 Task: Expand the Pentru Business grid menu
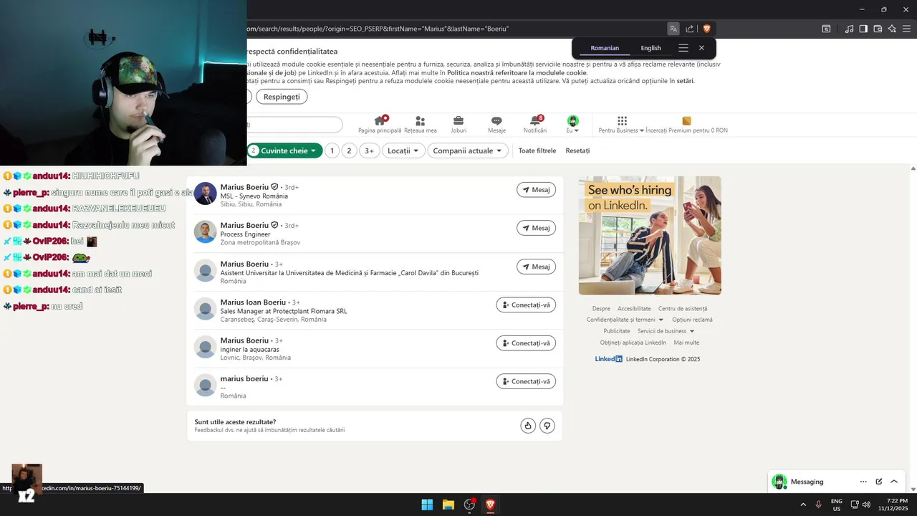621,124
